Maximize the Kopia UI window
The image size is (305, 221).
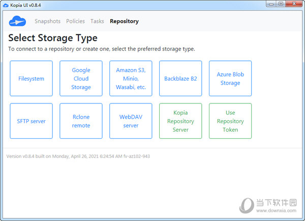pos(281,4)
